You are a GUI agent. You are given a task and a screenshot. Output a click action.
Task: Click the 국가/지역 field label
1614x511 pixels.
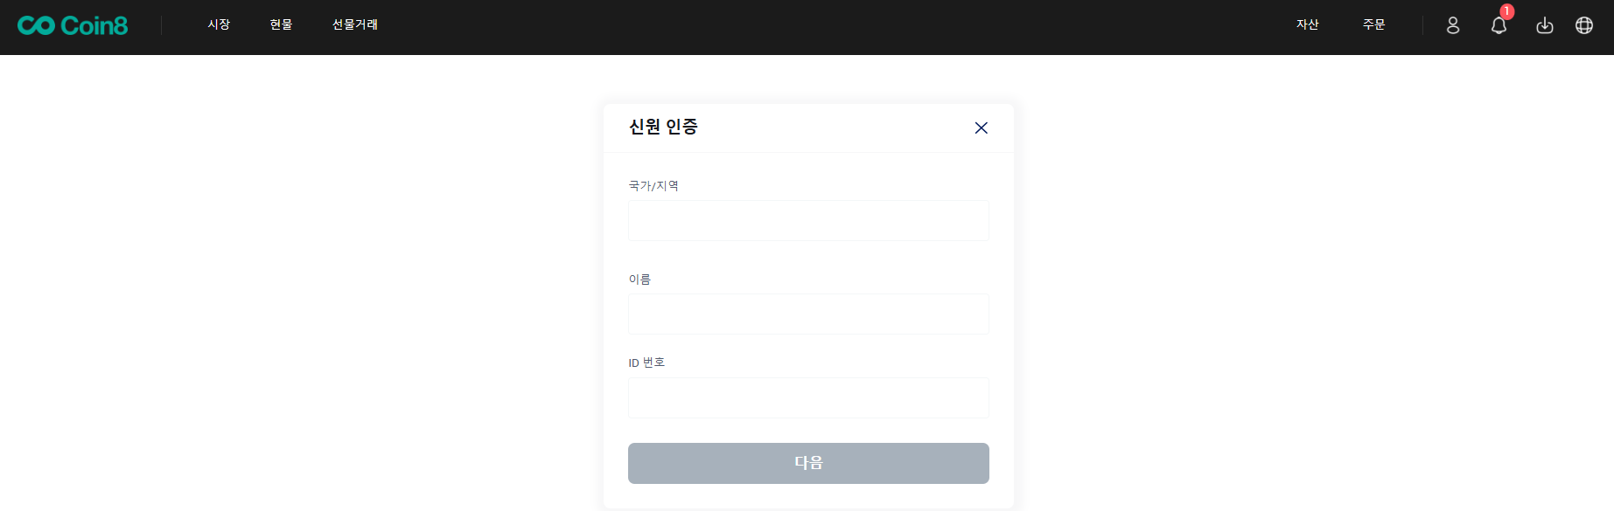pos(653,185)
